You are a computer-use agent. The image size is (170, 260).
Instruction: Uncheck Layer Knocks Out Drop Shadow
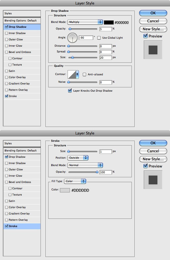point(70,90)
